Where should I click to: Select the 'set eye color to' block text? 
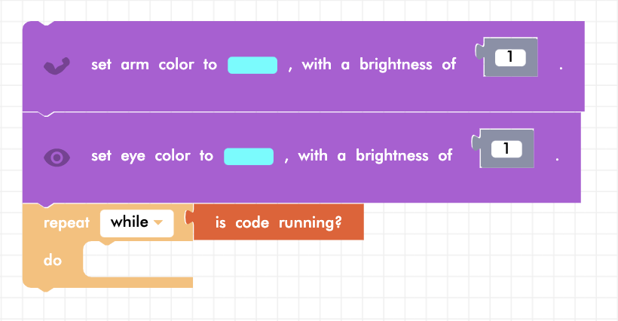pos(151,156)
